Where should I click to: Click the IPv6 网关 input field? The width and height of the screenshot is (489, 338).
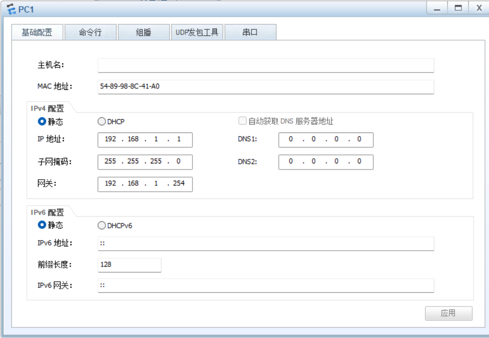266,285
